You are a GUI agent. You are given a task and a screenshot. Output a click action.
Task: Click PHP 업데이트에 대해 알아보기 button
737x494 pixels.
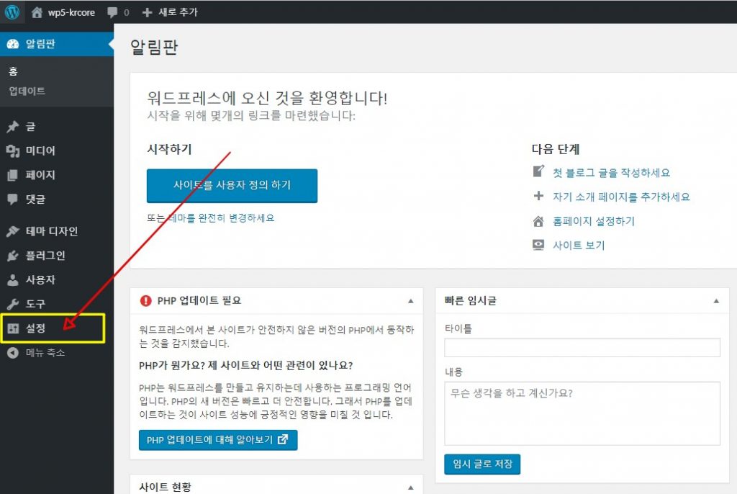click(x=218, y=440)
